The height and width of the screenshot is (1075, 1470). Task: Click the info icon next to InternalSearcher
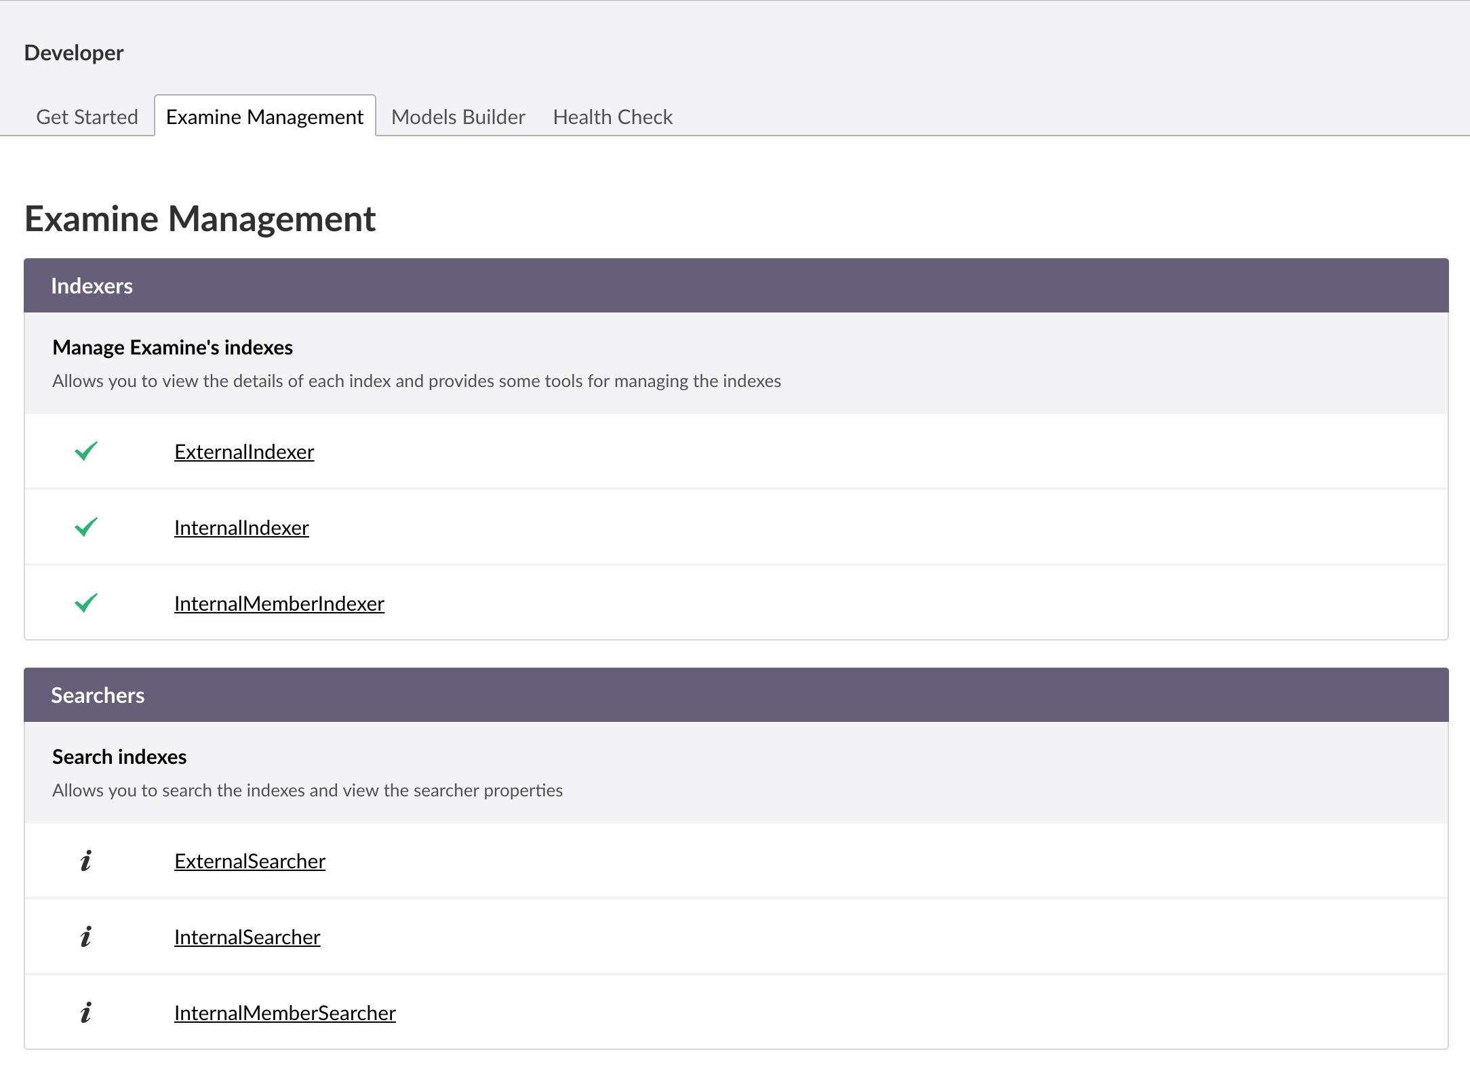coord(85,937)
